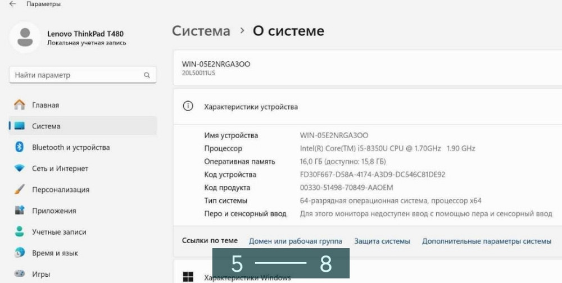This screenshot has height=283, width=562.
Task: Click the Имя устройства label
Action: pyautogui.click(x=231, y=135)
